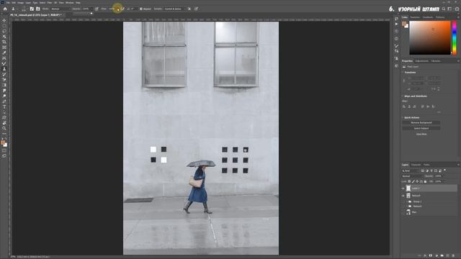Image resolution: width=461 pixels, height=259 pixels.
Task: Hide Layer 1 visibility eye
Action: click(403, 188)
